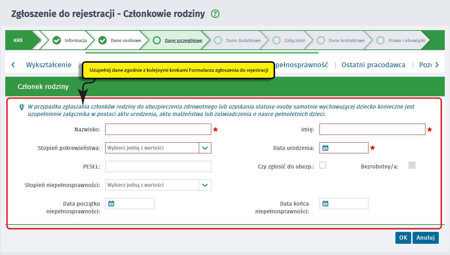Go to the Prawa i obowiązki step
The width and height of the screenshot is (450, 255).
407,40
